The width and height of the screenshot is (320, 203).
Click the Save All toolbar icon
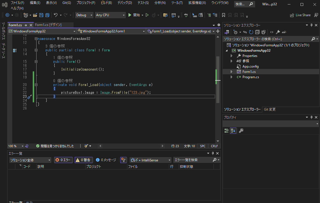click(47, 15)
